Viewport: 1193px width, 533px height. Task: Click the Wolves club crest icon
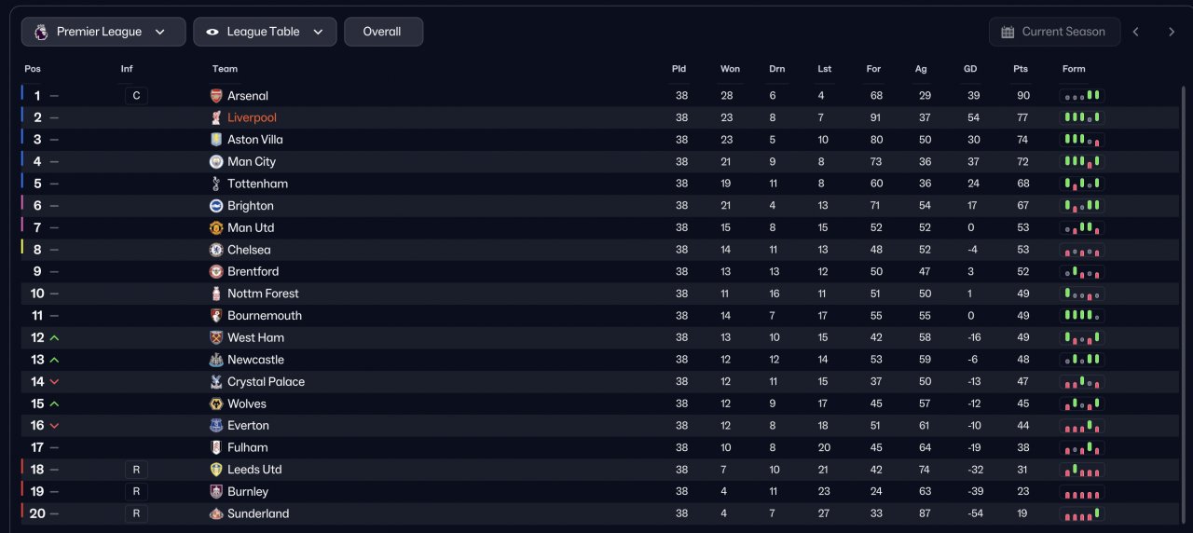[x=216, y=403]
